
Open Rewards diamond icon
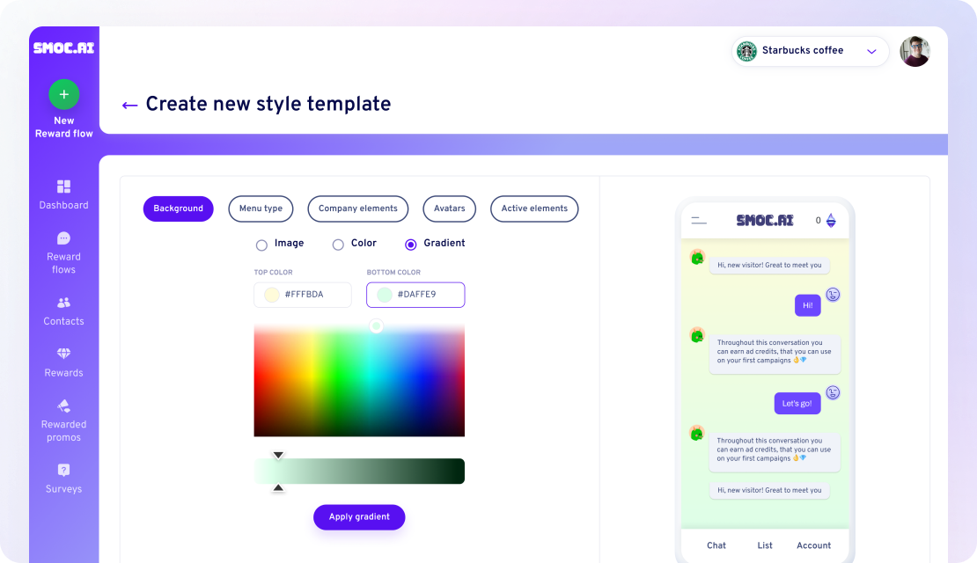tap(63, 354)
